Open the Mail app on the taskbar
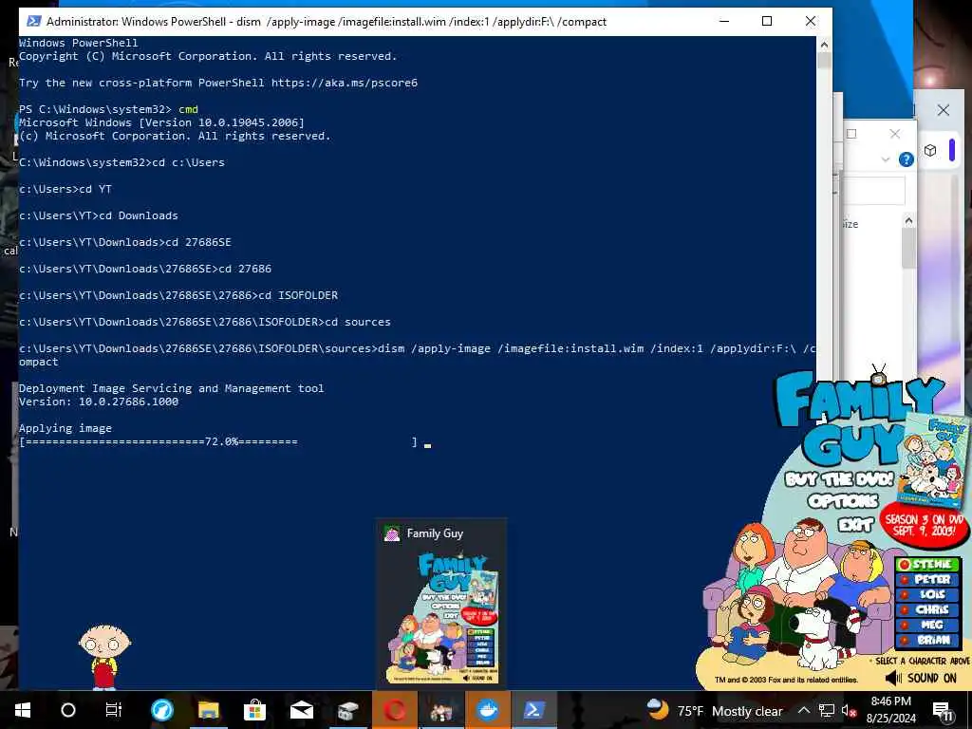 click(302, 710)
